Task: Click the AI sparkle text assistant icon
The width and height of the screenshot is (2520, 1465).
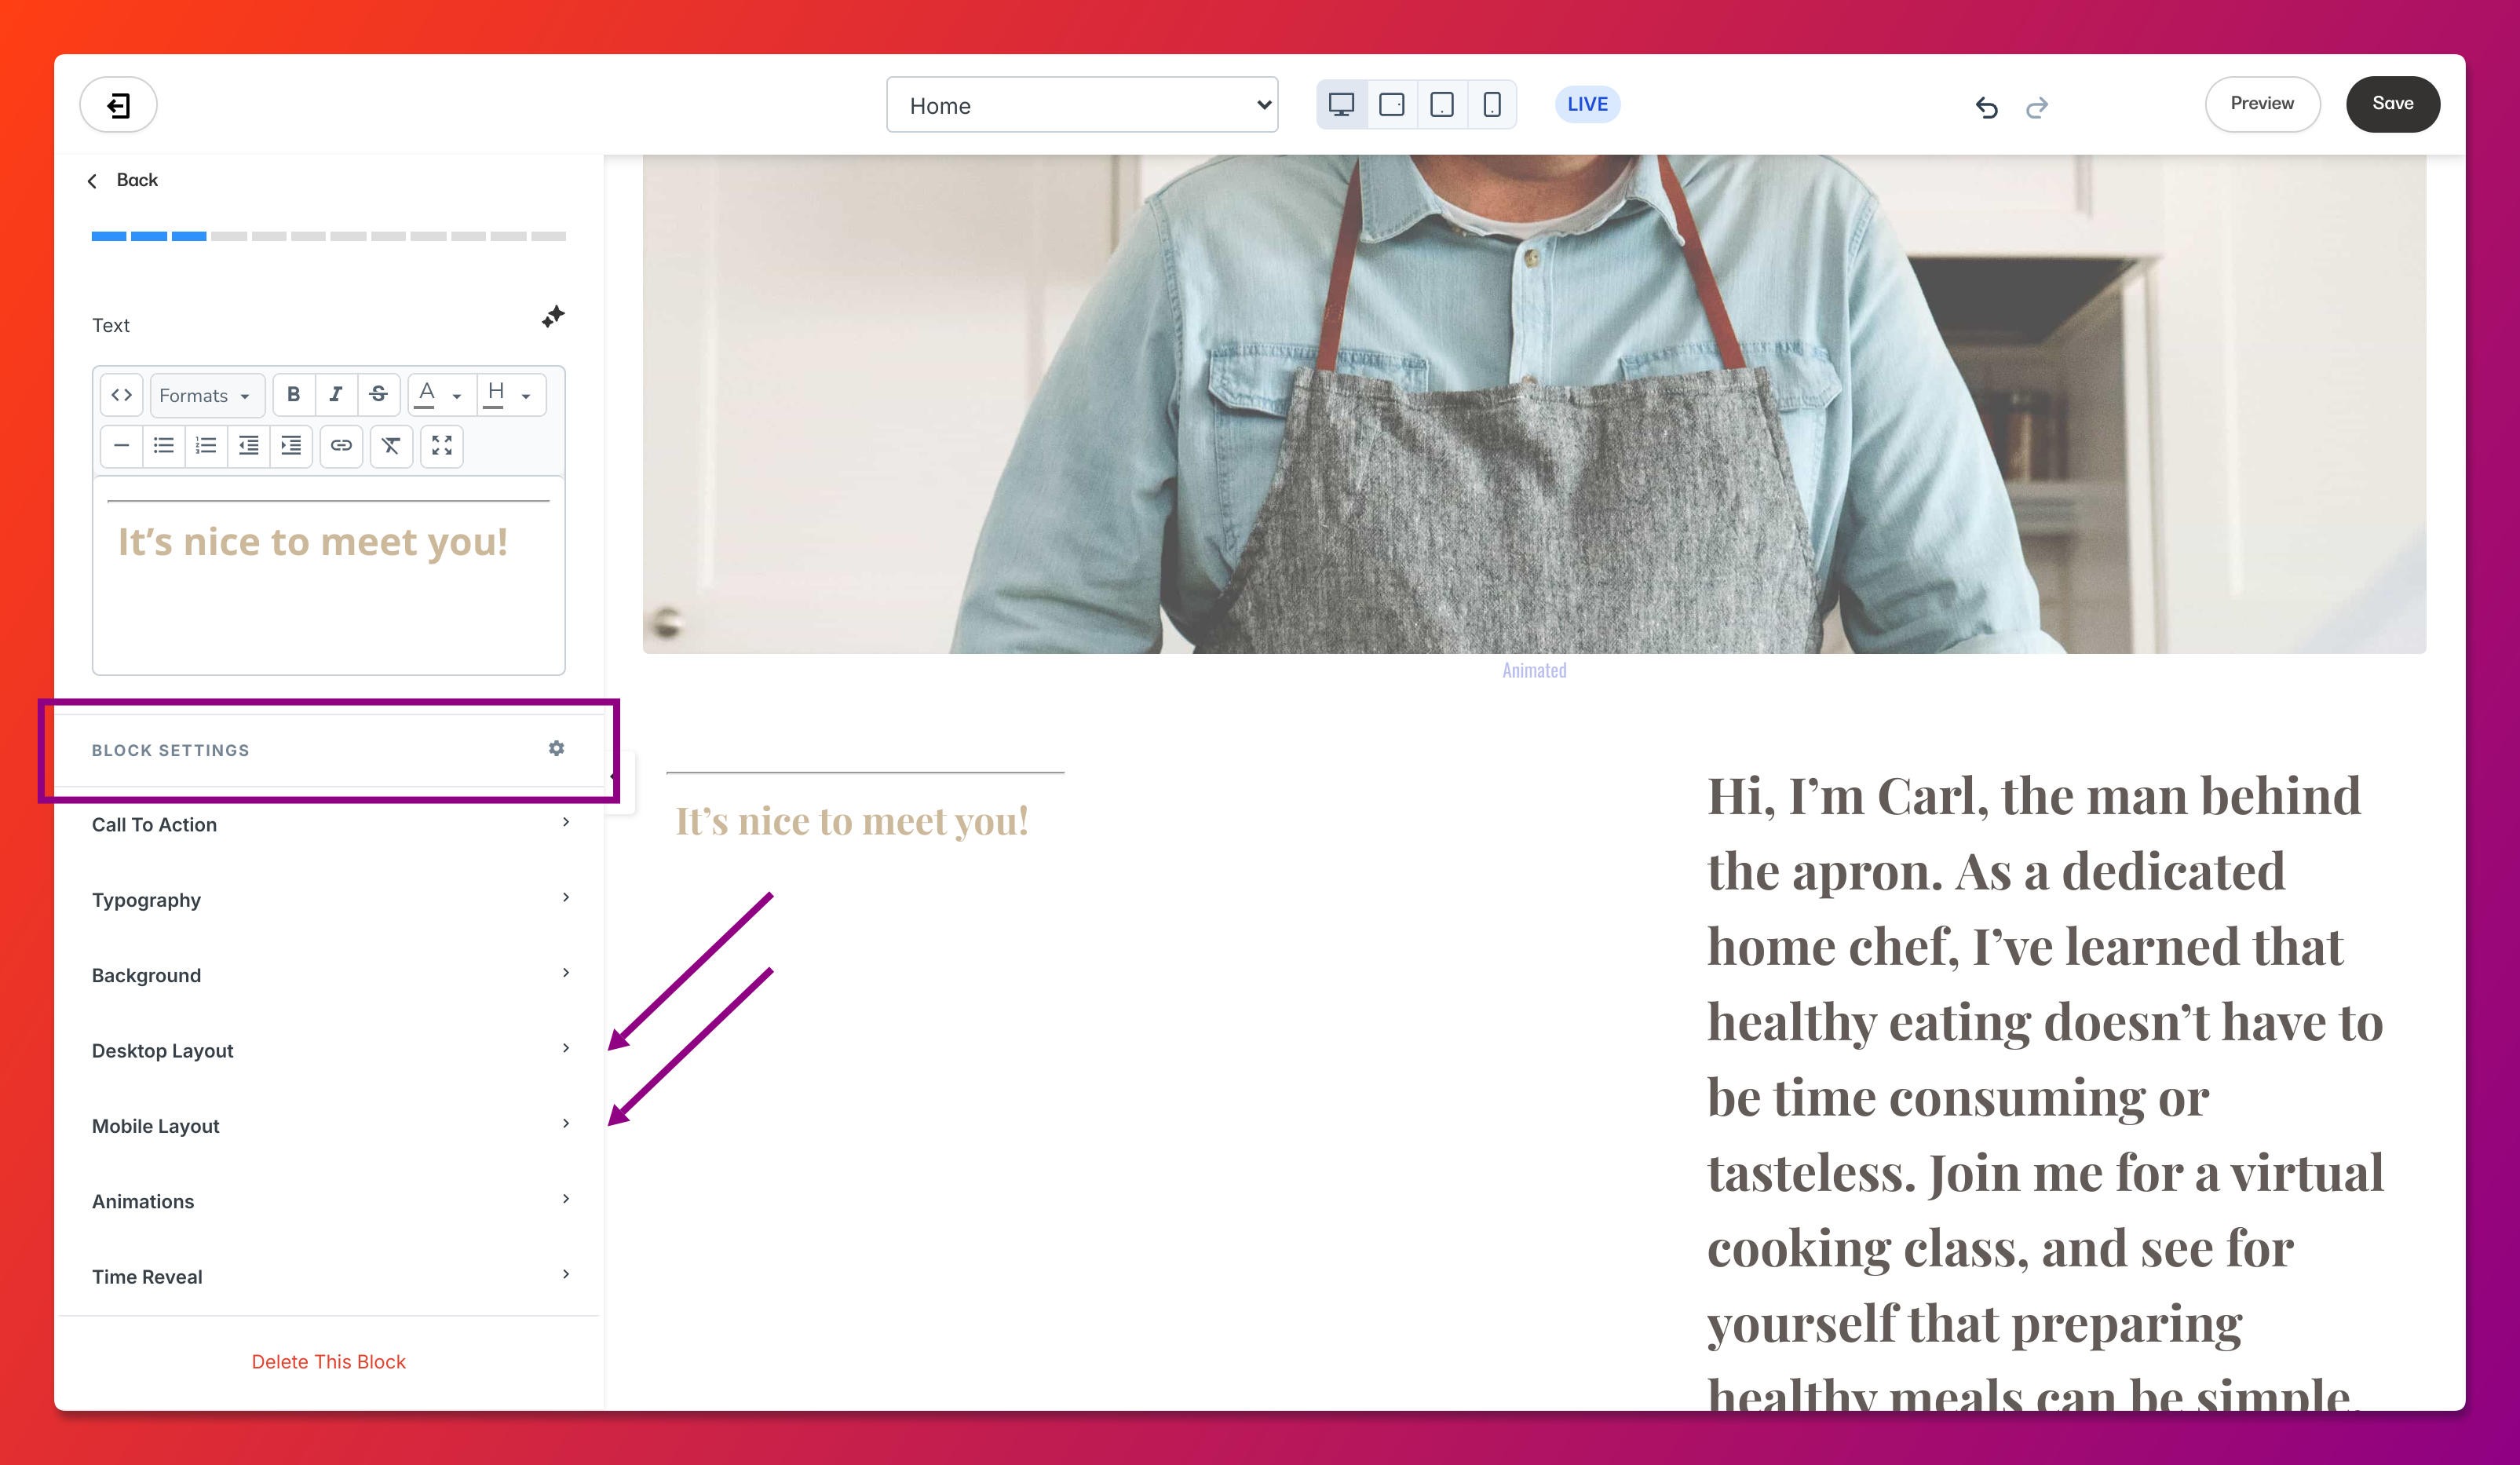Action: point(553,317)
